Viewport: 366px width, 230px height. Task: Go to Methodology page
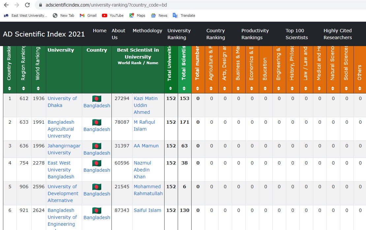pos(147,31)
